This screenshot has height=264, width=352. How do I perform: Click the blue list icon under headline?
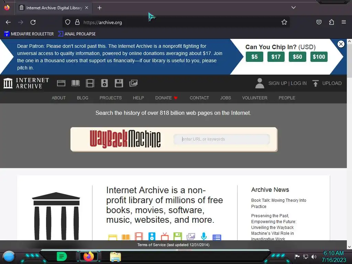click(217, 237)
